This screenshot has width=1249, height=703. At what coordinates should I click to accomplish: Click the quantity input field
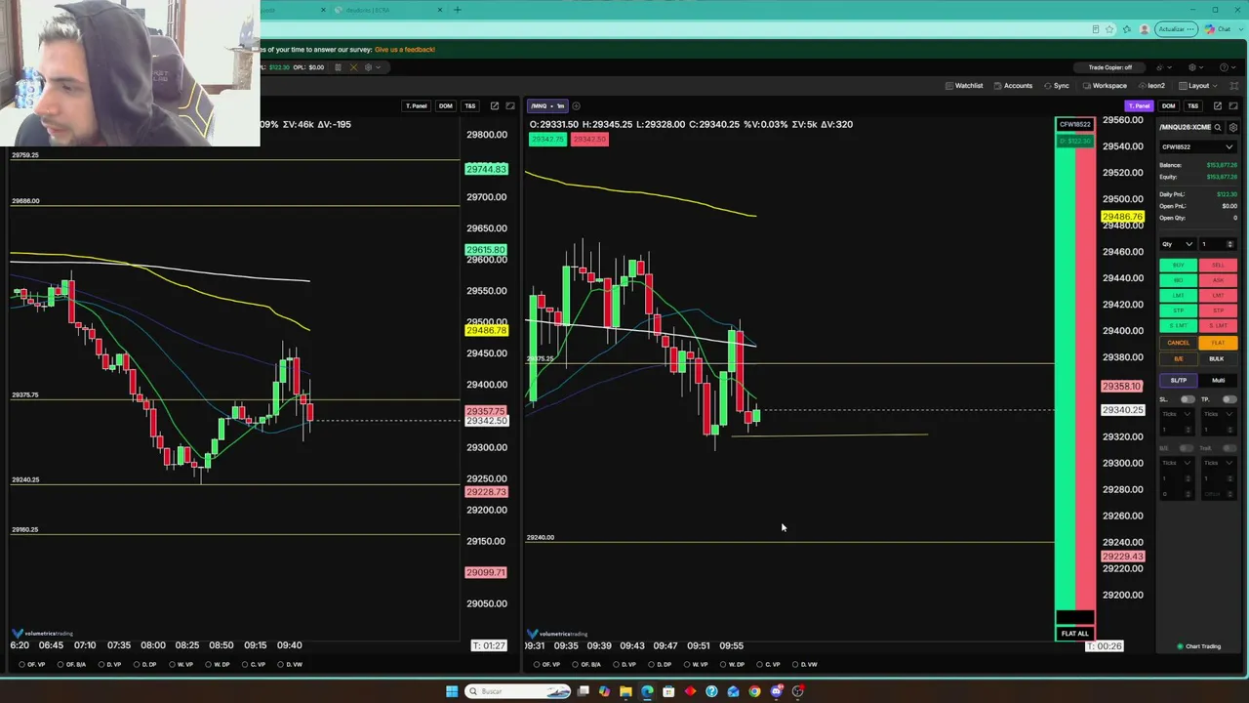[x=1218, y=244]
